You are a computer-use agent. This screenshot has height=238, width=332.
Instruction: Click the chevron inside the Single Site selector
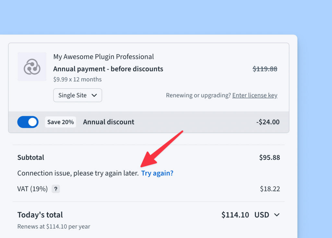[95, 95]
